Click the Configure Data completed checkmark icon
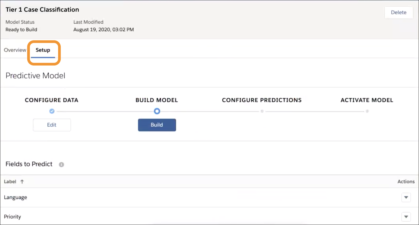The width and height of the screenshot is (419, 225). (x=52, y=111)
